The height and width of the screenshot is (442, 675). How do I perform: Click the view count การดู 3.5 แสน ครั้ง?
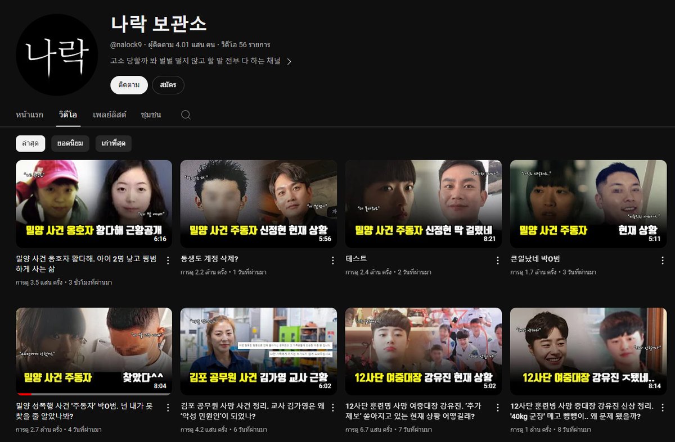[39, 282]
